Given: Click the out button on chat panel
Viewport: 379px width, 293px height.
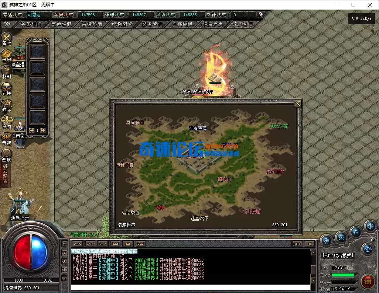Looking at the screenshot, I should pyautogui.click(x=297, y=244).
